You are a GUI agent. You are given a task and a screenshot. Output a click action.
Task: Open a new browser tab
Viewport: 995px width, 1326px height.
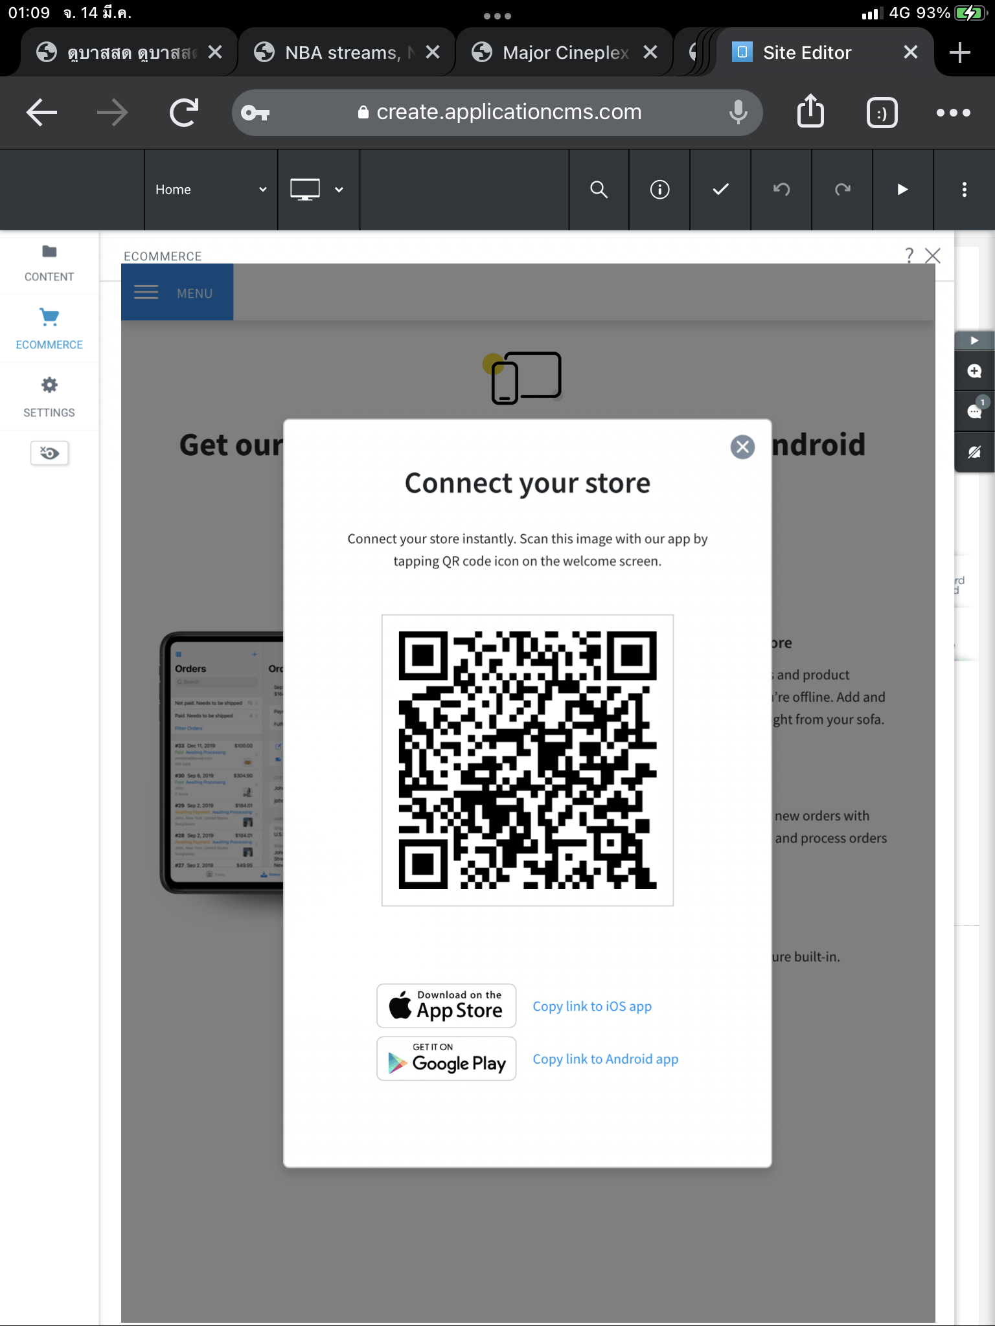pos(960,52)
